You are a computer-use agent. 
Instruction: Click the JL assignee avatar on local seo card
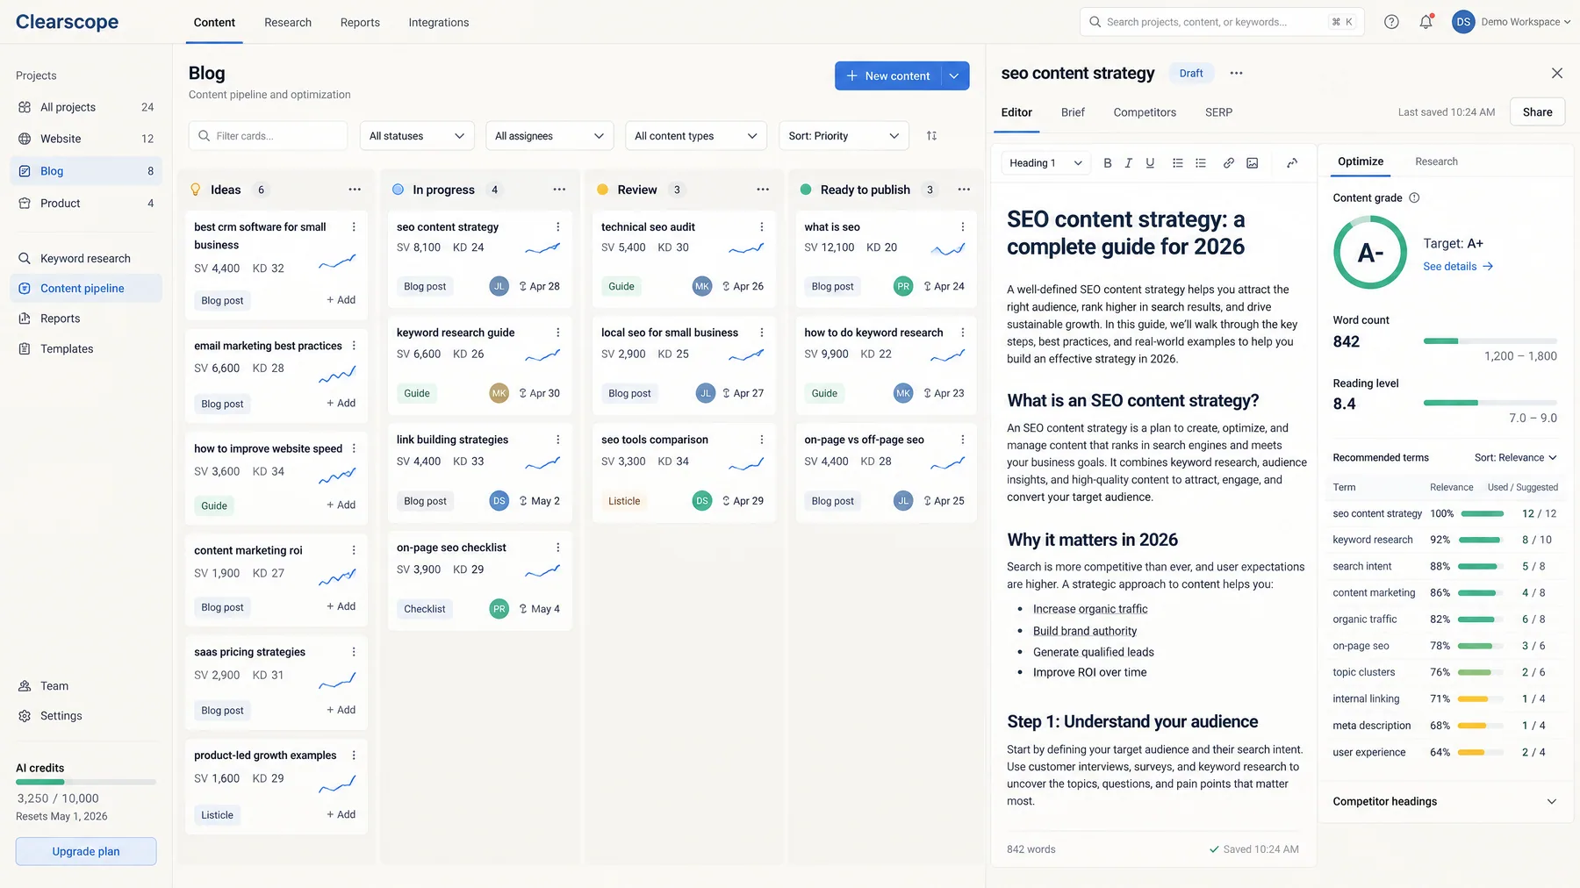click(x=706, y=393)
